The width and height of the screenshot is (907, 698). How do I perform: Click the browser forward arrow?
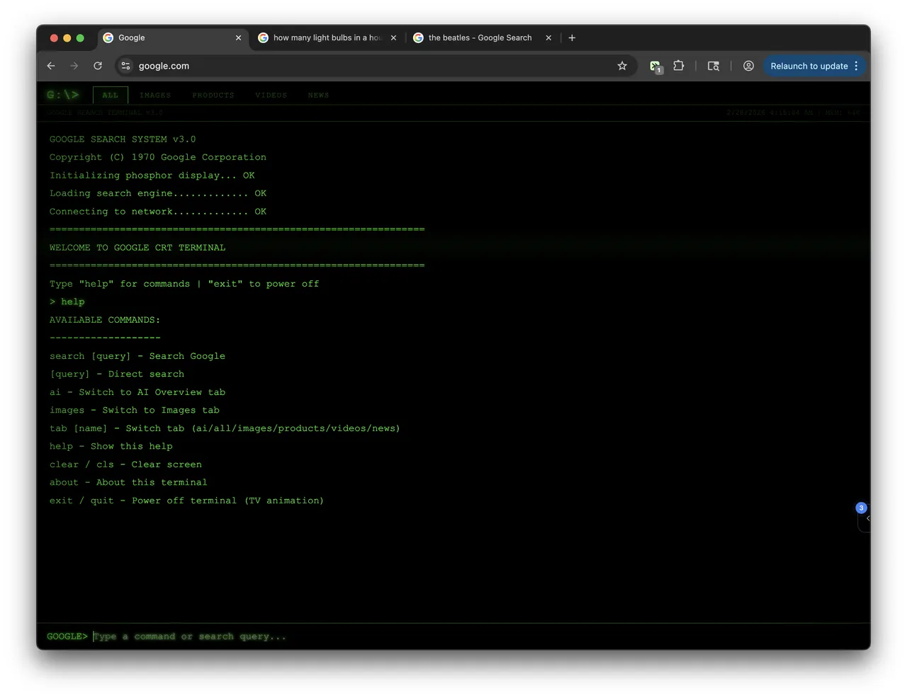coord(74,66)
